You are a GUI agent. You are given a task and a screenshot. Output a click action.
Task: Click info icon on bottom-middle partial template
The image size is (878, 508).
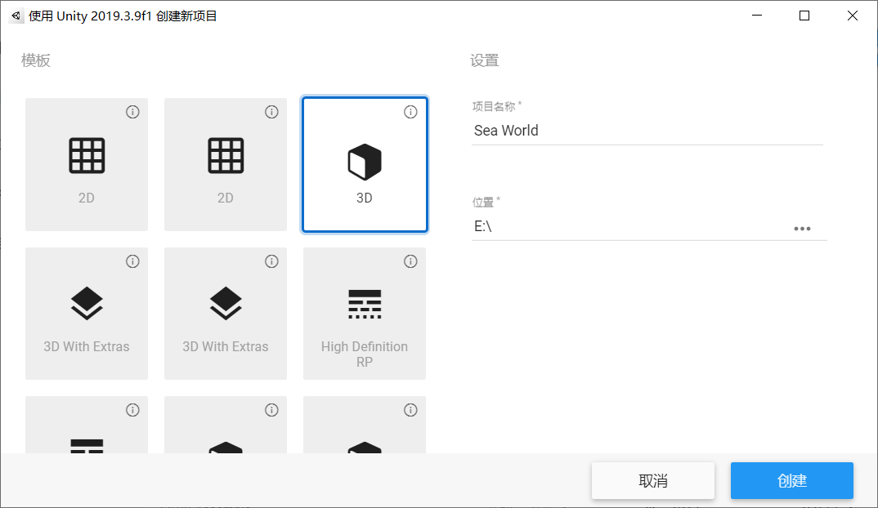coord(271,410)
